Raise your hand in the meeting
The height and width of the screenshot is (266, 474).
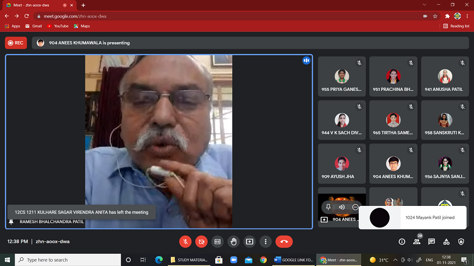233,241
